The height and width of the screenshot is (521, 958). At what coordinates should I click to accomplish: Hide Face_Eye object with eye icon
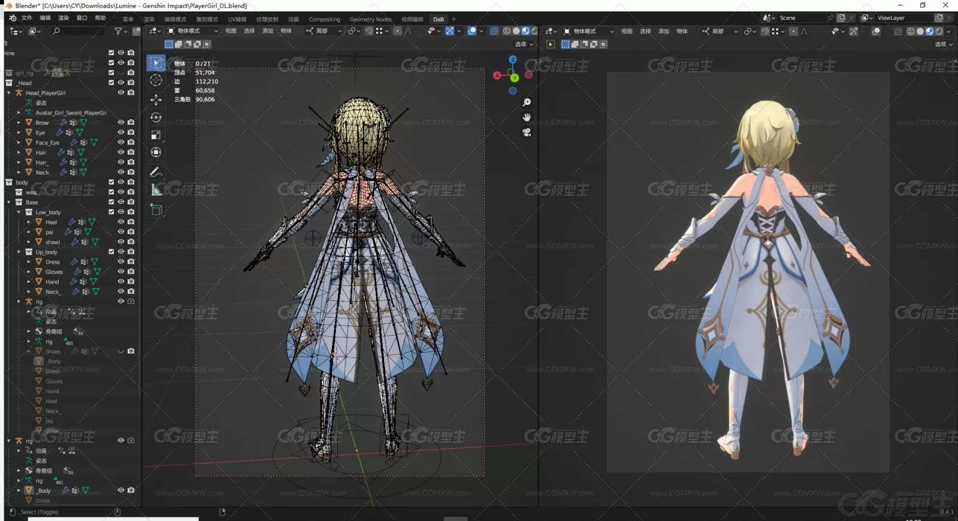(x=121, y=142)
